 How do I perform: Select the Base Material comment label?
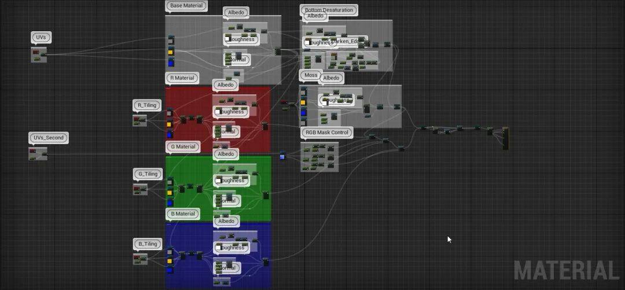tap(186, 6)
